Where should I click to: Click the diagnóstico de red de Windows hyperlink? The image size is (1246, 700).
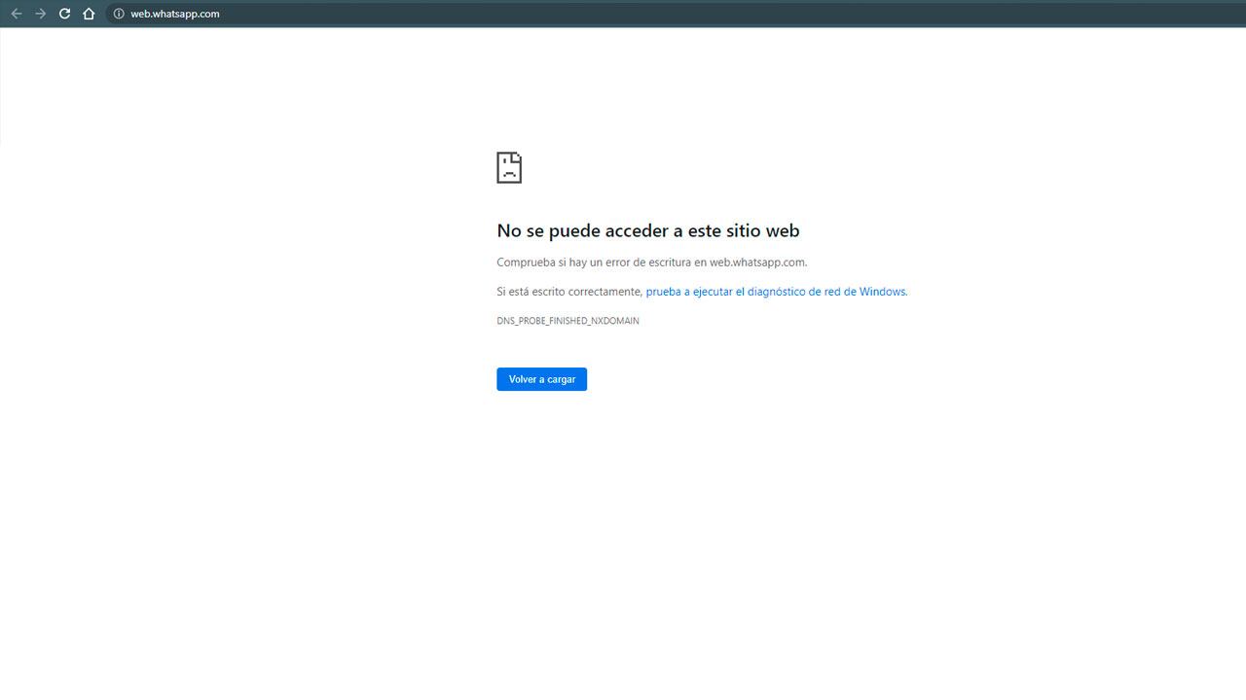tap(776, 291)
